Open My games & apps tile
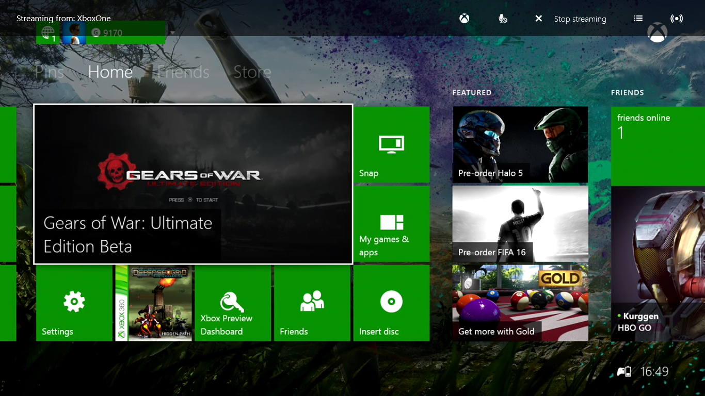 391,224
